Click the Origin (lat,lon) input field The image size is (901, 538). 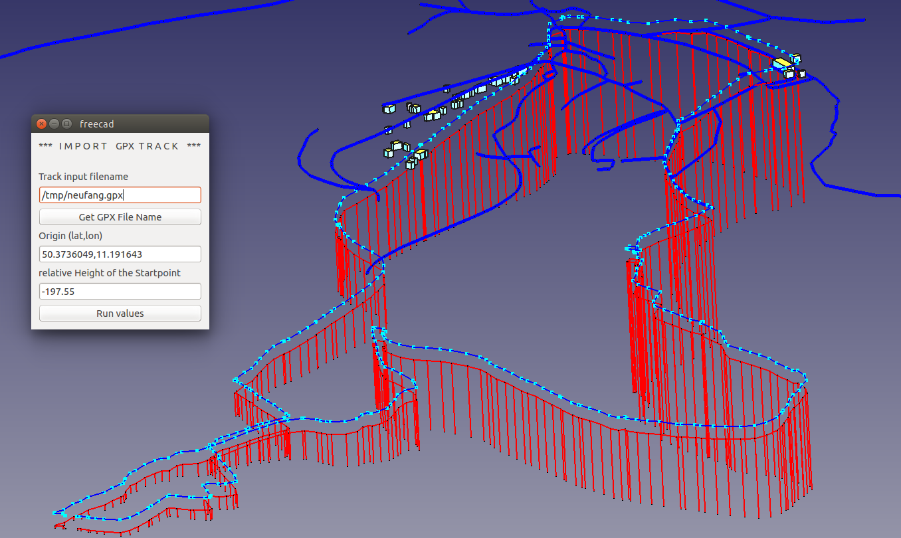120,254
